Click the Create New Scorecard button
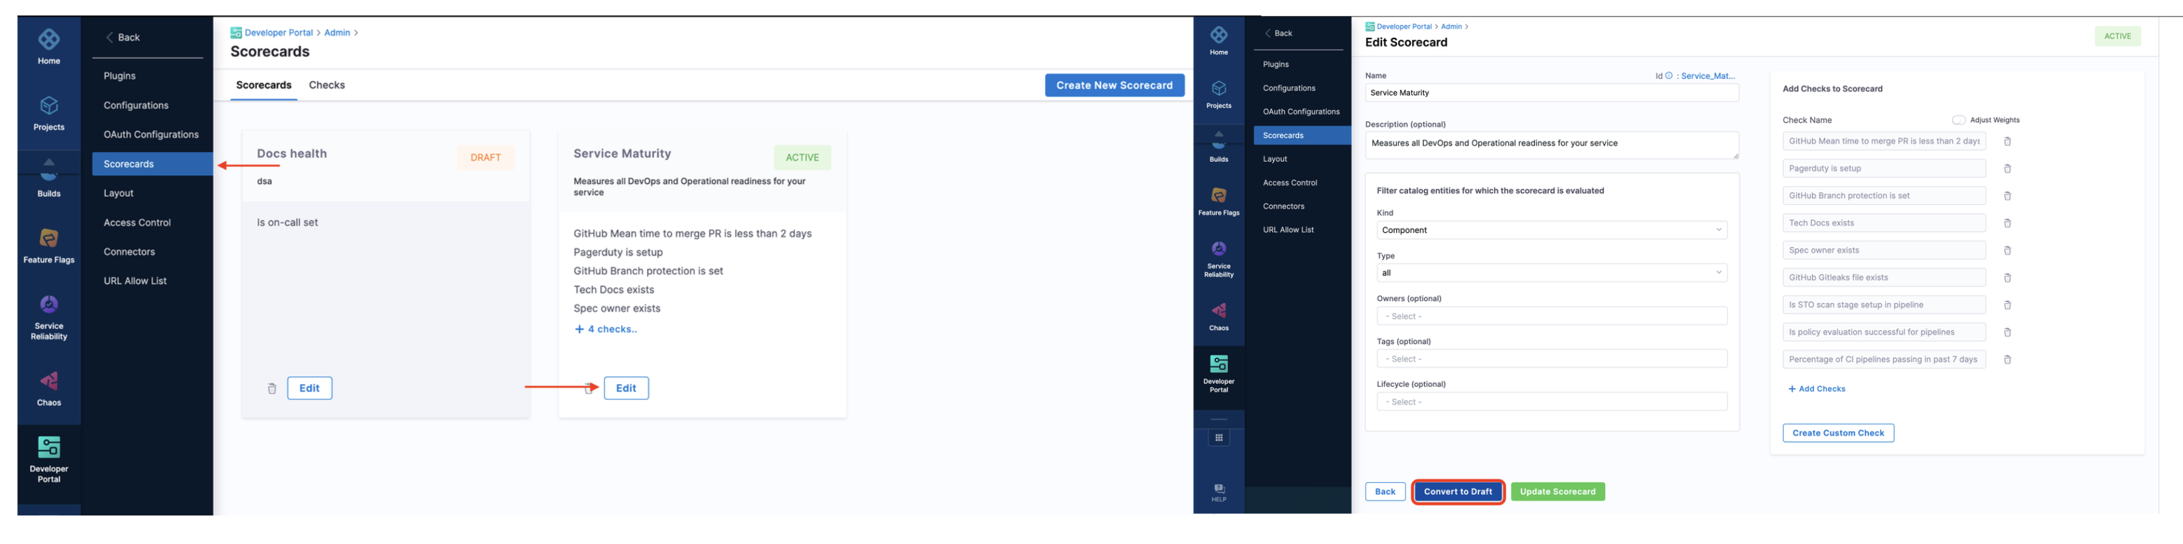This screenshot has width=2183, height=544. click(1113, 86)
